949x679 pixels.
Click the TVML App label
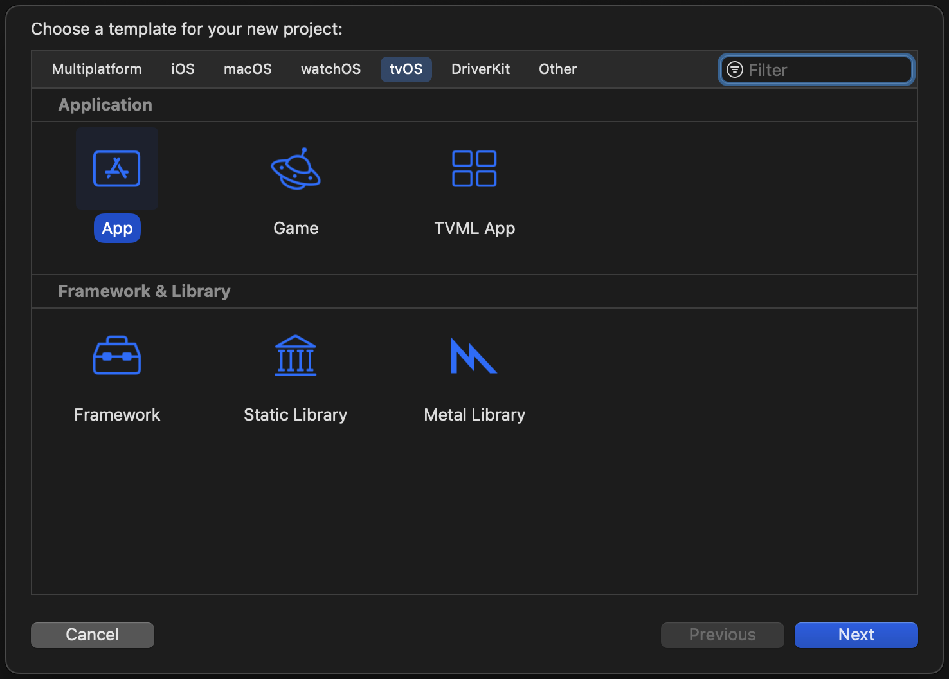474,228
